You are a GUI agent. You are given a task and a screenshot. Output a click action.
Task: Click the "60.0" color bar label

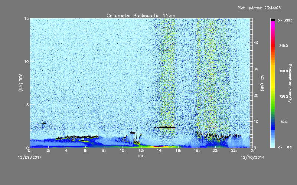click(x=284, y=122)
